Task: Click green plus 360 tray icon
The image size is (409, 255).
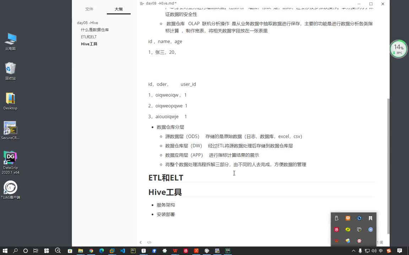Action: [x=348, y=229]
